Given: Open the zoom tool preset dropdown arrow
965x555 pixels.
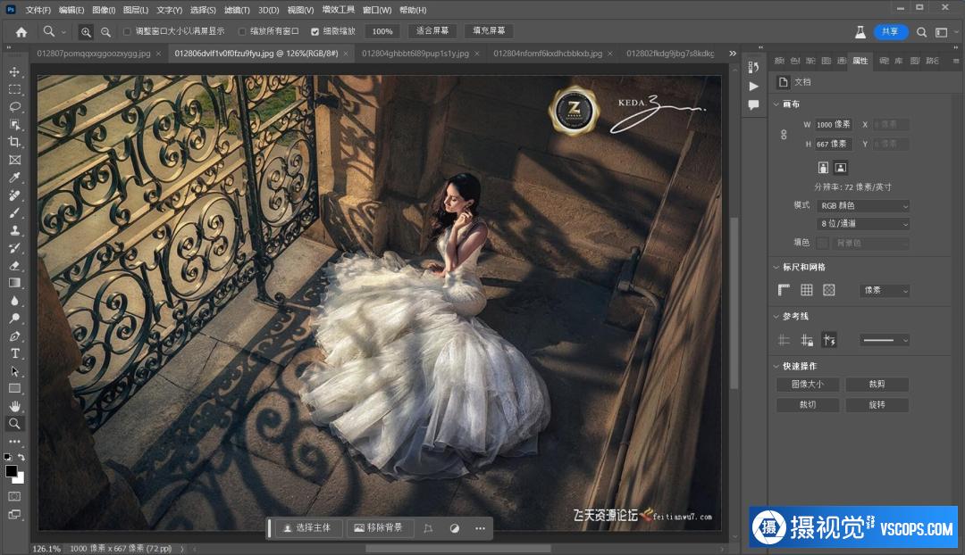Looking at the screenshot, I should click(x=63, y=32).
